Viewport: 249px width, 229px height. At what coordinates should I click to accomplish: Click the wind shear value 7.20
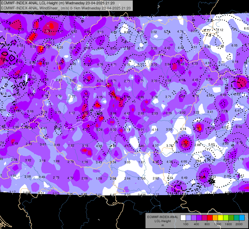tap(184, 145)
